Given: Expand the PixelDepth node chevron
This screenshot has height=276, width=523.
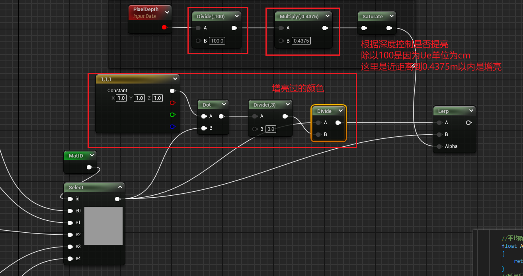Looking at the screenshot, I should point(167,13).
